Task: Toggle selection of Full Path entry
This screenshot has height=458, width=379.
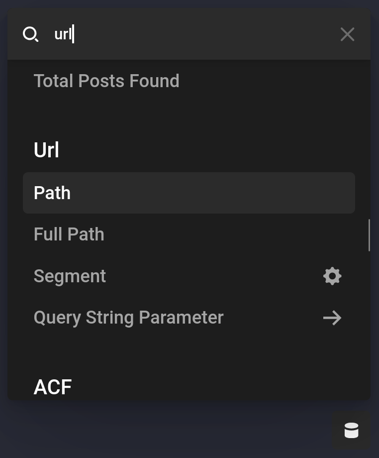Action: point(69,234)
